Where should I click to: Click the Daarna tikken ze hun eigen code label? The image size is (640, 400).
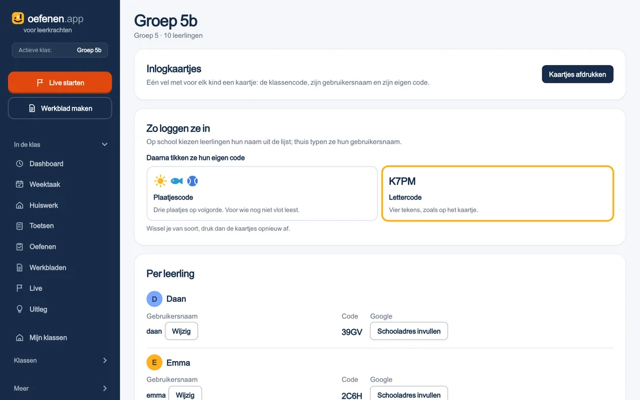[195, 158]
